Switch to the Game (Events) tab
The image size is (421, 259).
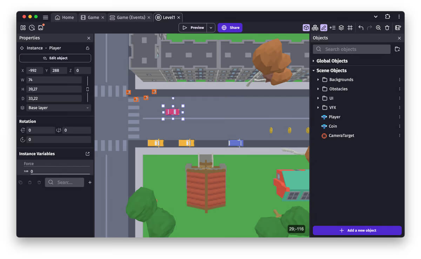tap(130, 18)
